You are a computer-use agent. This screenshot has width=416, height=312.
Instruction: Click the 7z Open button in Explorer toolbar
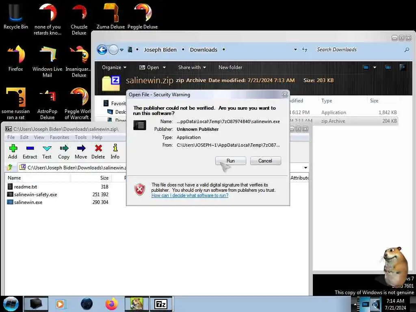click(x=149, y=67)
